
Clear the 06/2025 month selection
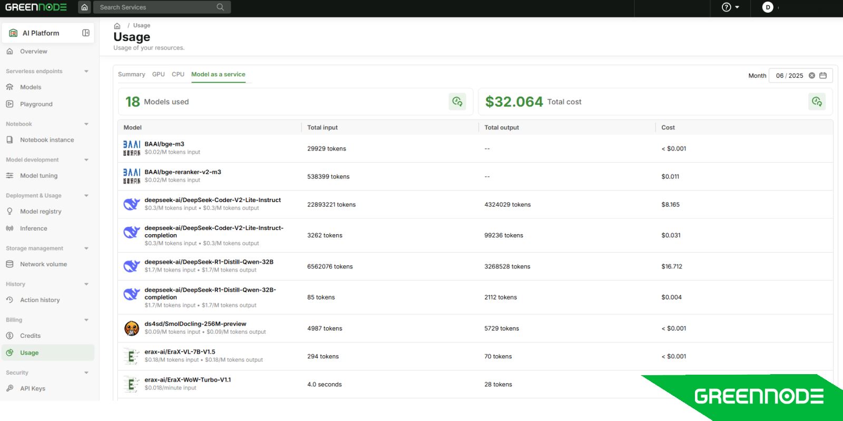pyautogui.click(x=812, y=76)
